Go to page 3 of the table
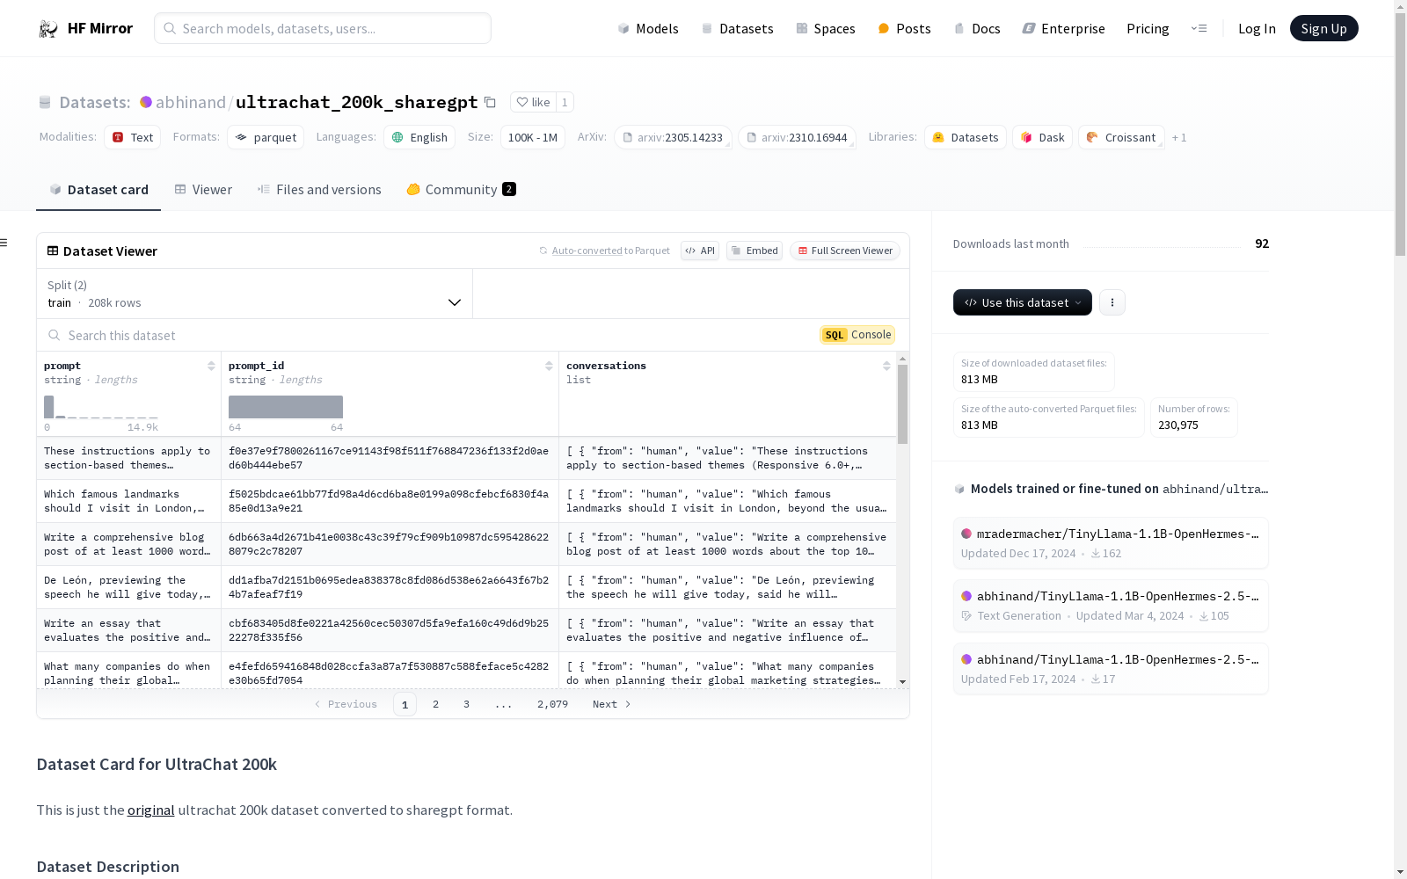 (x=466, y=704)
